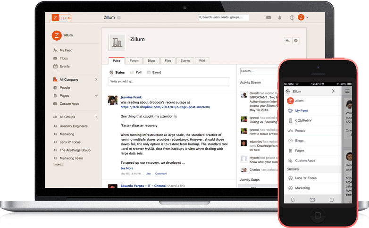
Task: Click the small icon beside Zillum title
Action: 119,17
